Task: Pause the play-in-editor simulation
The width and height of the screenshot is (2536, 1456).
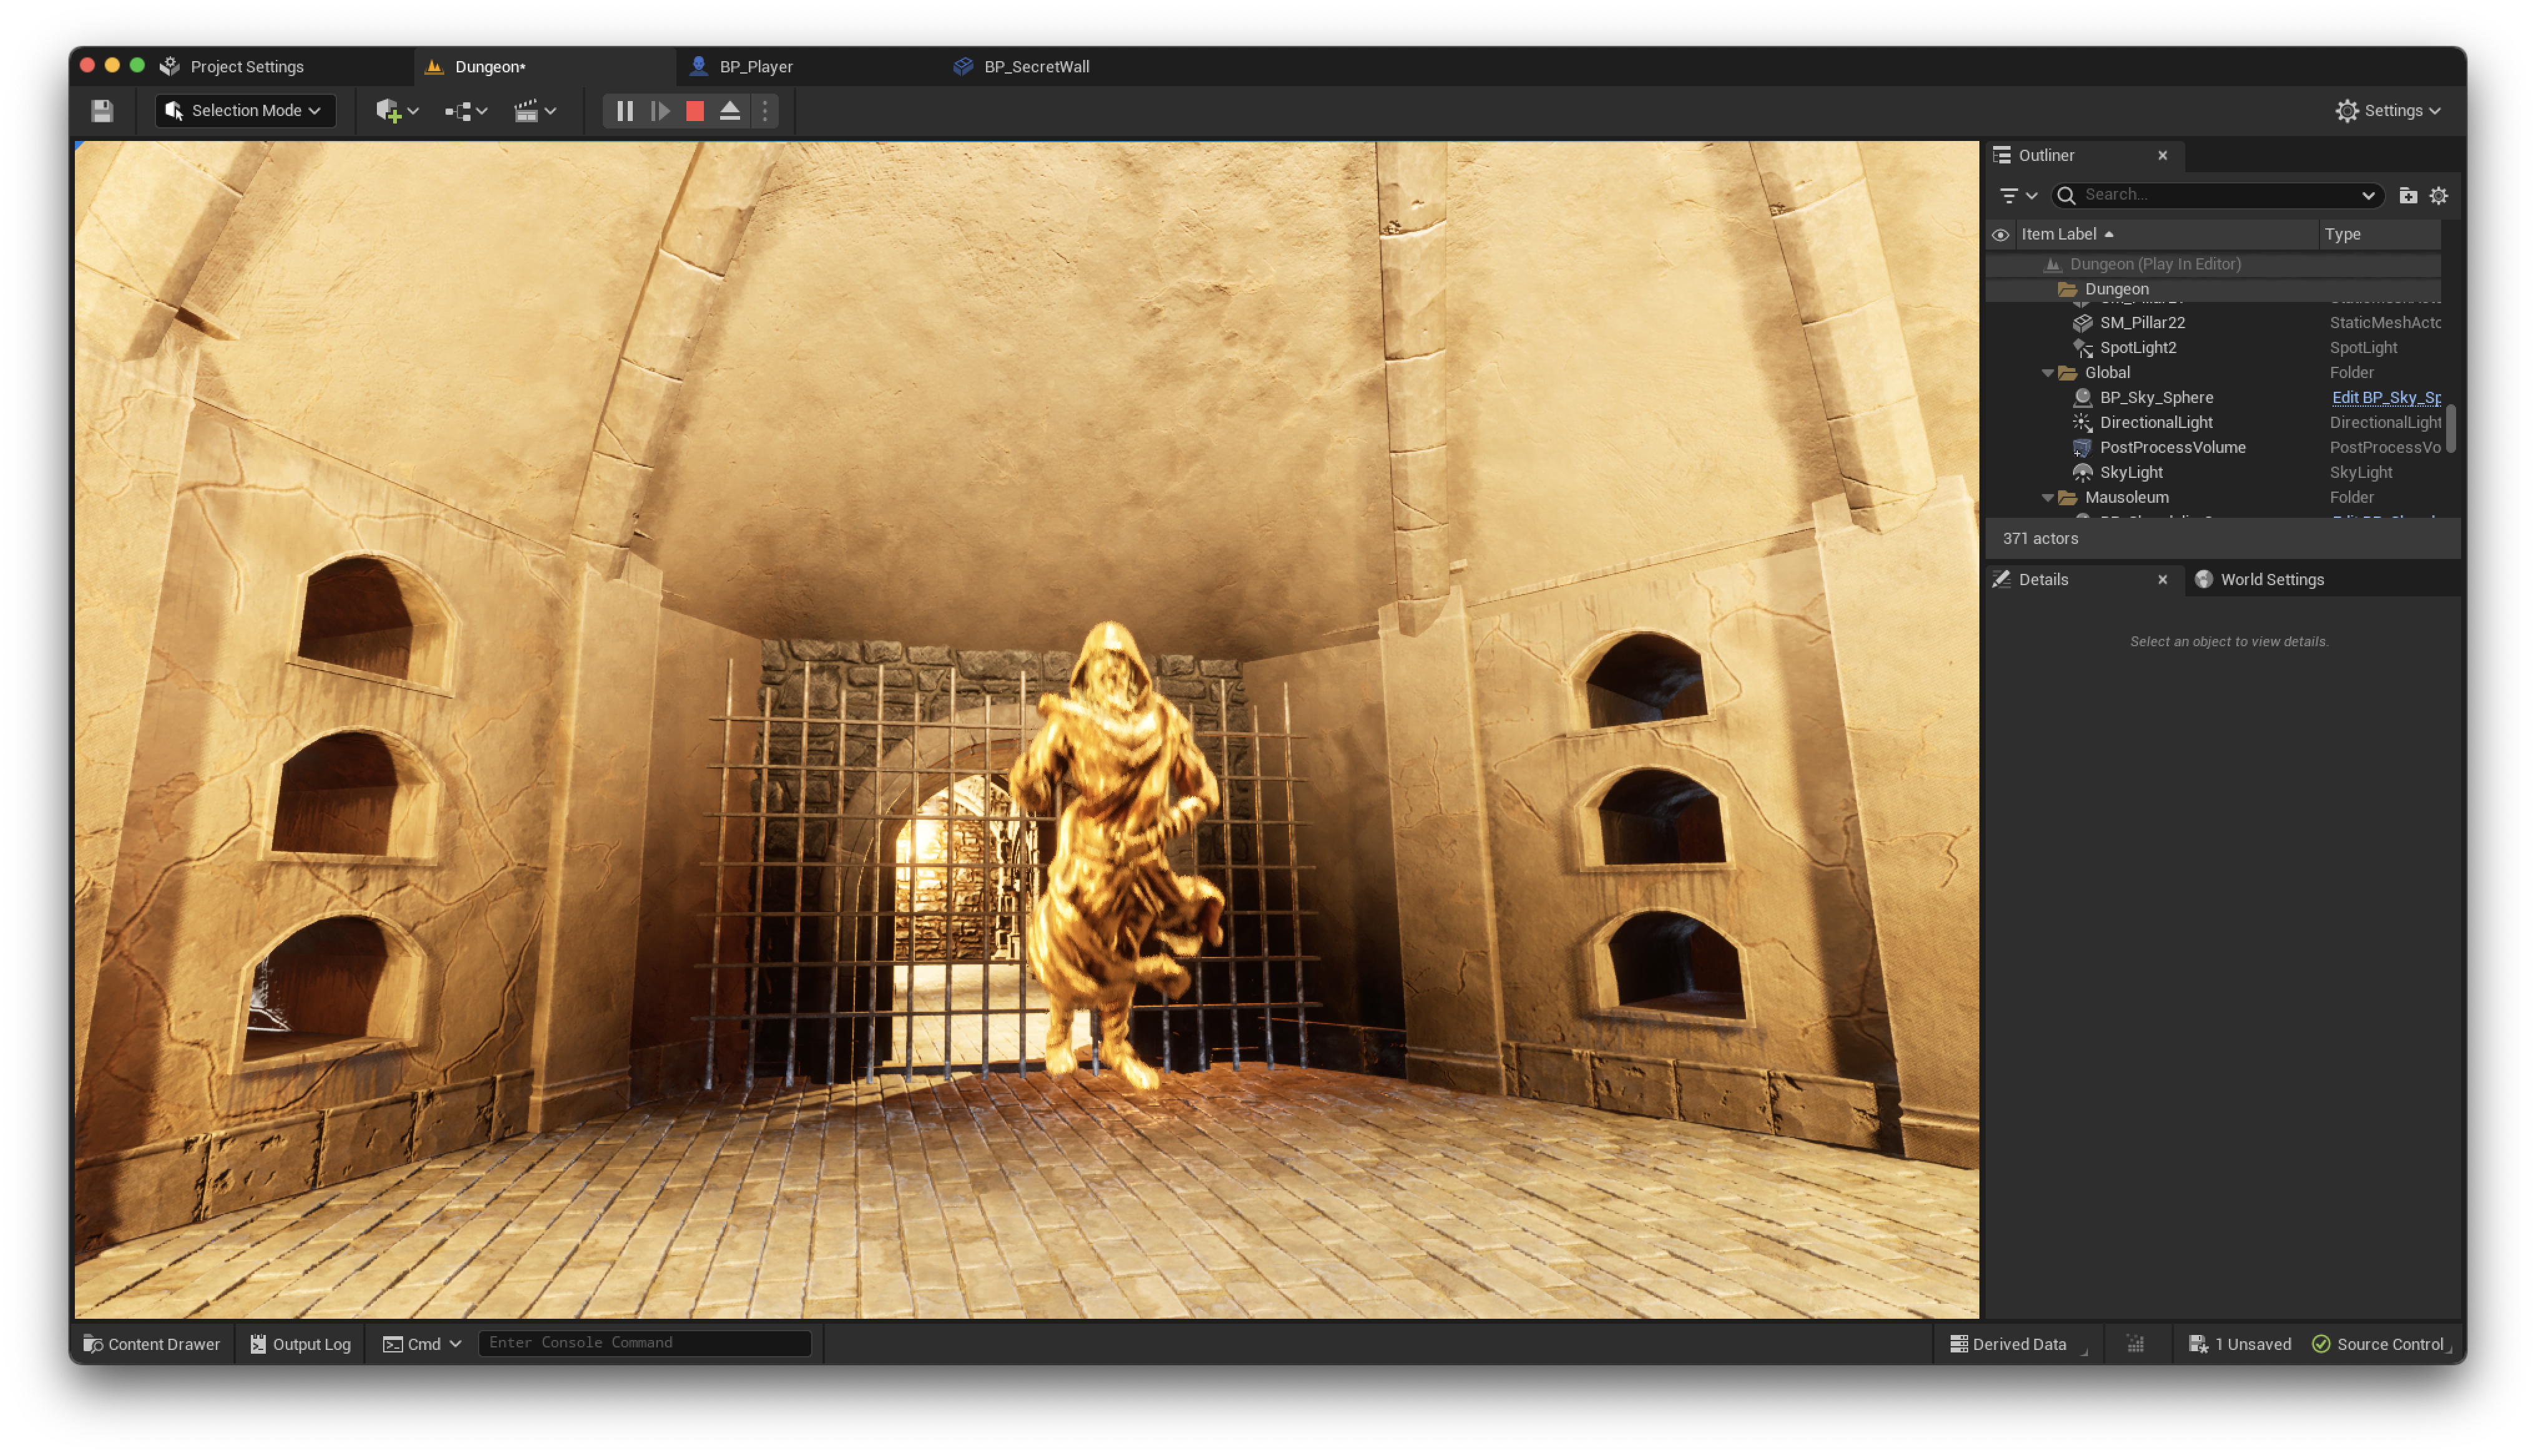Action: click(625, 111)
